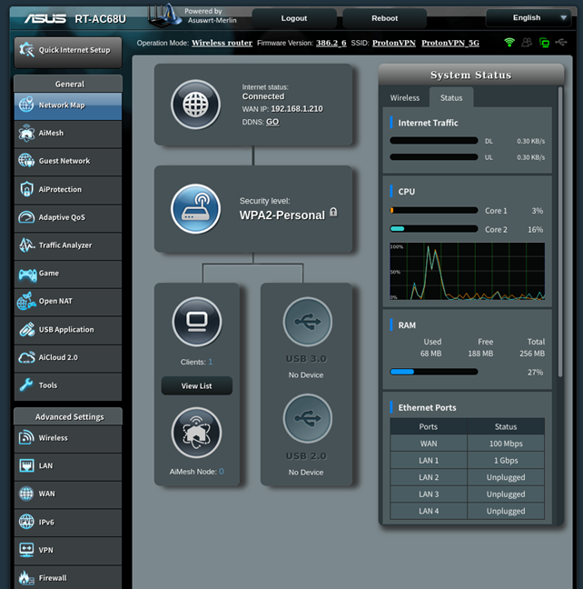The image size is (583, 589).
Task: Click the Logout button
Action: pos(294,18)
